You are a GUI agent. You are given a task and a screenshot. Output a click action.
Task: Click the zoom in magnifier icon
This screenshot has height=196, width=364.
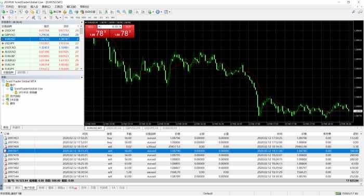[x=119, y=12]
